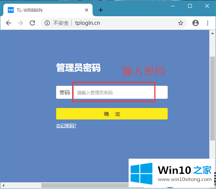Click the vertical scrollbar up arrow

[x=212, y=33]
